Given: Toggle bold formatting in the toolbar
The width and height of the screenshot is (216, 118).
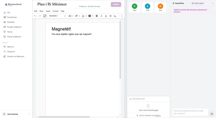Looking at the screenshot, I should 97,16.
